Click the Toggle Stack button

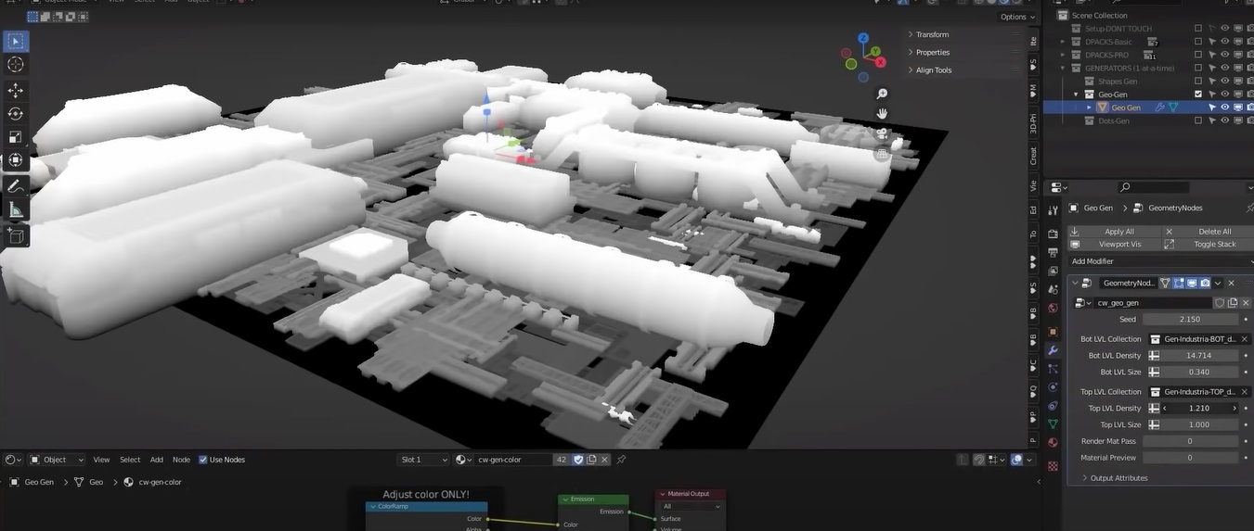tap(1207, 245)
